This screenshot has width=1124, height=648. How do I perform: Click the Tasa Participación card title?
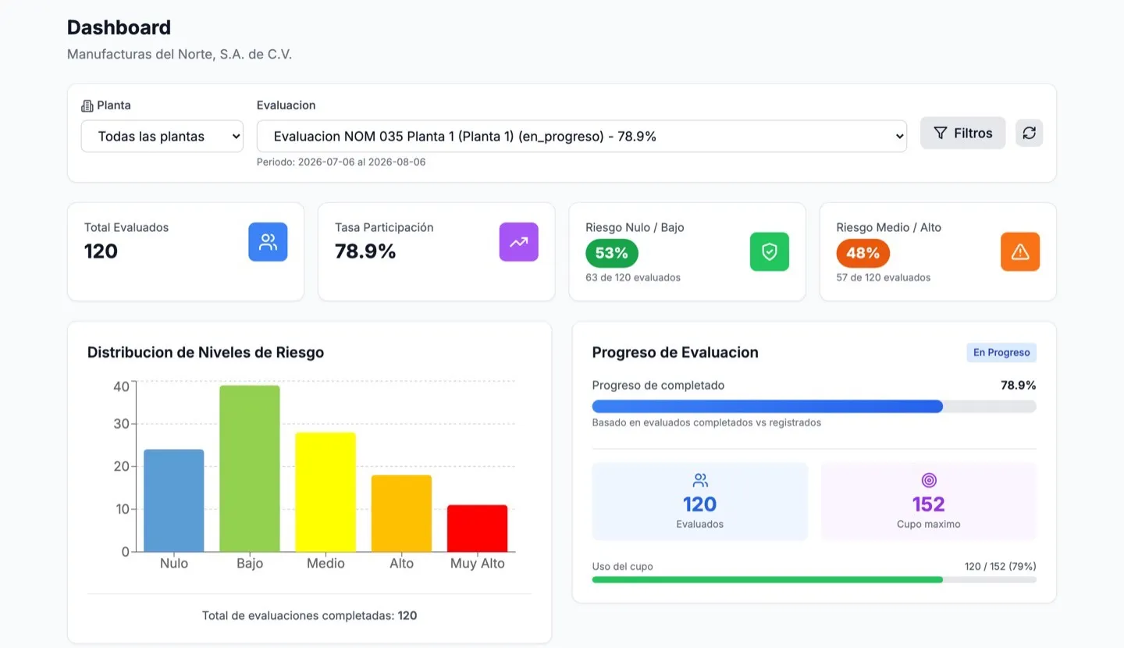pos(384,228)
